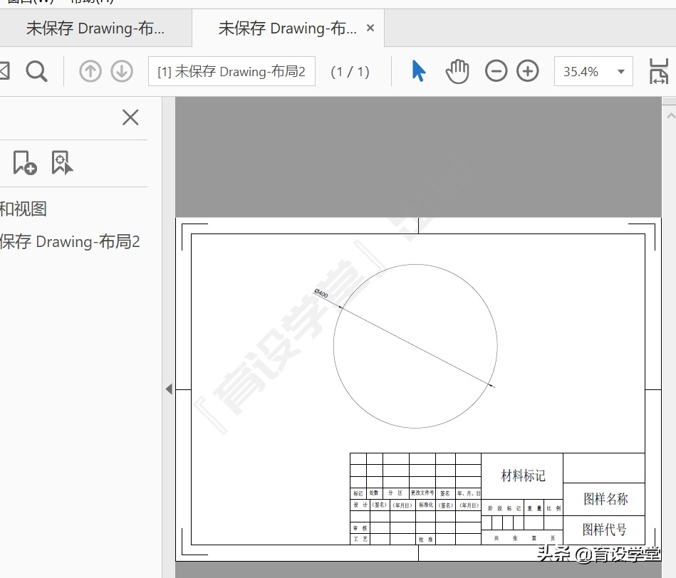Go to previous page with up arrow
The image size is (676, 578).
coord(90,71)
